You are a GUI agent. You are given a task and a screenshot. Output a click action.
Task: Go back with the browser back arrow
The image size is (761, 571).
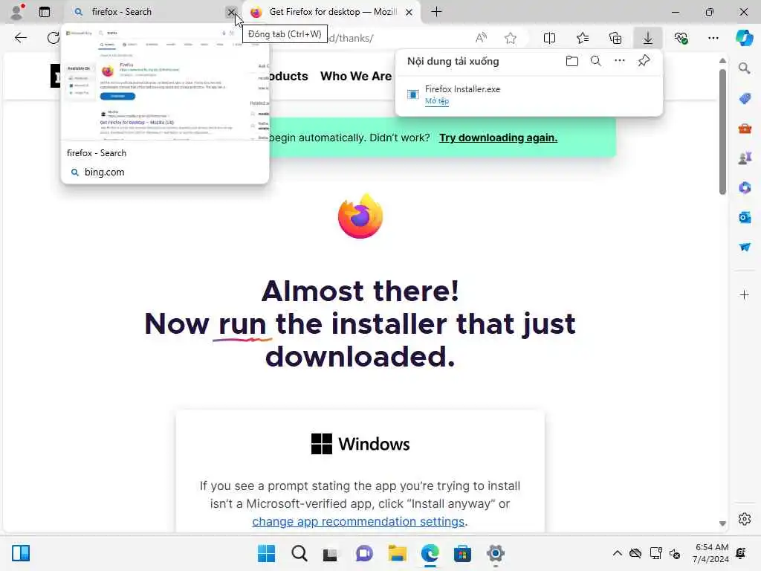20,38
